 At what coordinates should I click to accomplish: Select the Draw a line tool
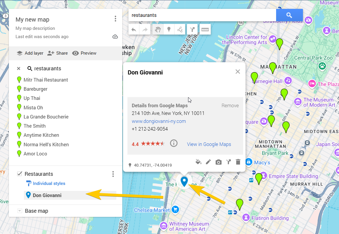(180, 29)
